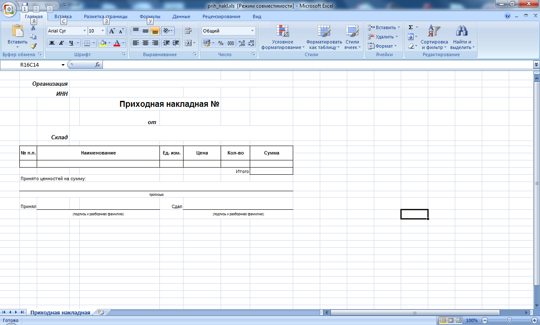This screenshot has width=540, height=325.
Task: Toggle underline Ч formatting
Action: click(x=71, y=43)
